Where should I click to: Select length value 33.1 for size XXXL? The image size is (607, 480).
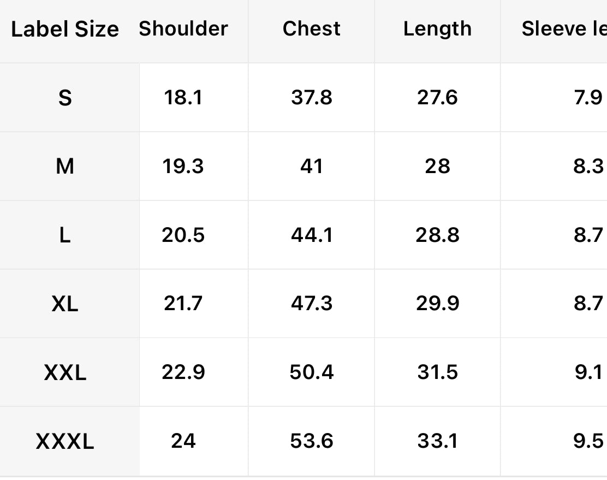point(437,441)
